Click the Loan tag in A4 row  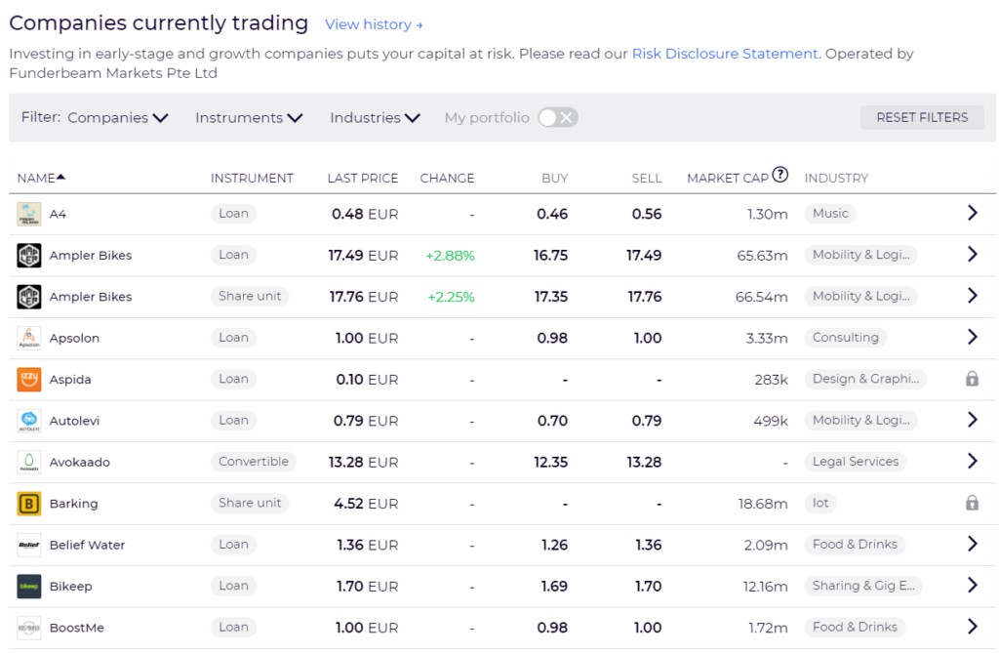click(x=233, y=213)
